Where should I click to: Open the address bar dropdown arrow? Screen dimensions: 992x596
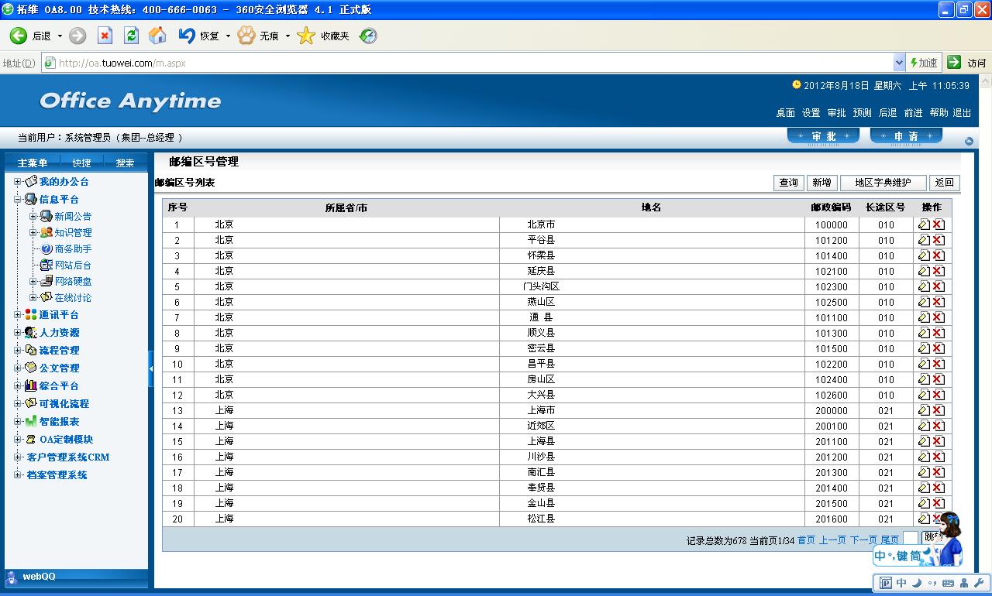[899, 63]
